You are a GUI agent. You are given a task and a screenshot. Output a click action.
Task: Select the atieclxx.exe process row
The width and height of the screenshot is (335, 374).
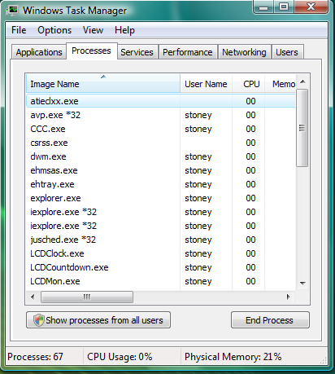point(161,101)
